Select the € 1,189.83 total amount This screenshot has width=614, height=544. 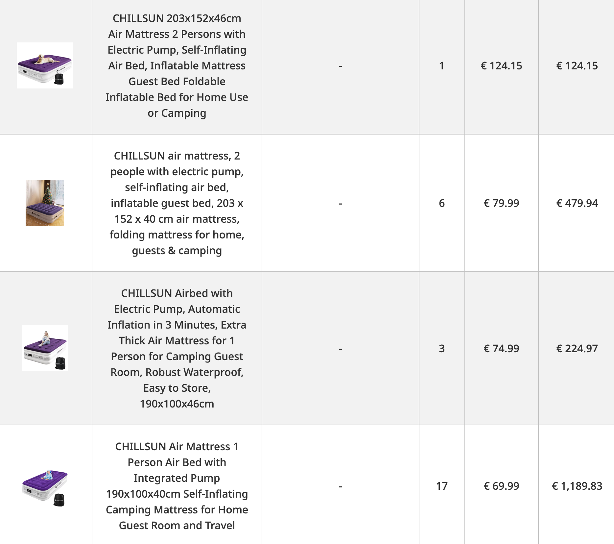tap(577, 486)
